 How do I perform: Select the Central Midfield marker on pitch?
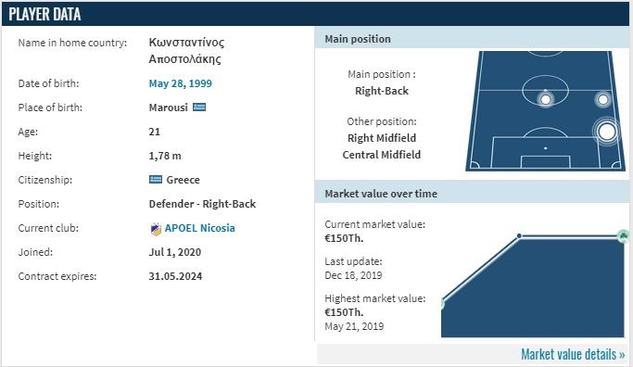tap(545, 99)
